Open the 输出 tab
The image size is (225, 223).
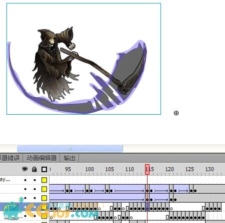click(x=69, y=158)
